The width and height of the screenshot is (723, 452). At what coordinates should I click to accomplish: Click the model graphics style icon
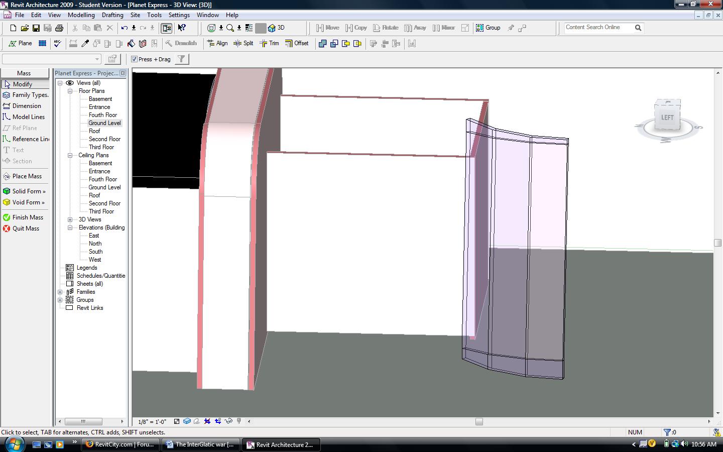click(187, 421)
